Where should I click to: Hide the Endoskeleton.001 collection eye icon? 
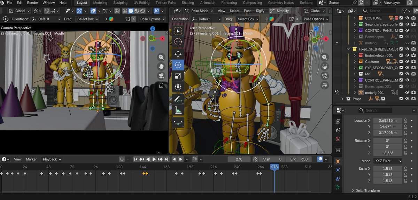(407, 55)
